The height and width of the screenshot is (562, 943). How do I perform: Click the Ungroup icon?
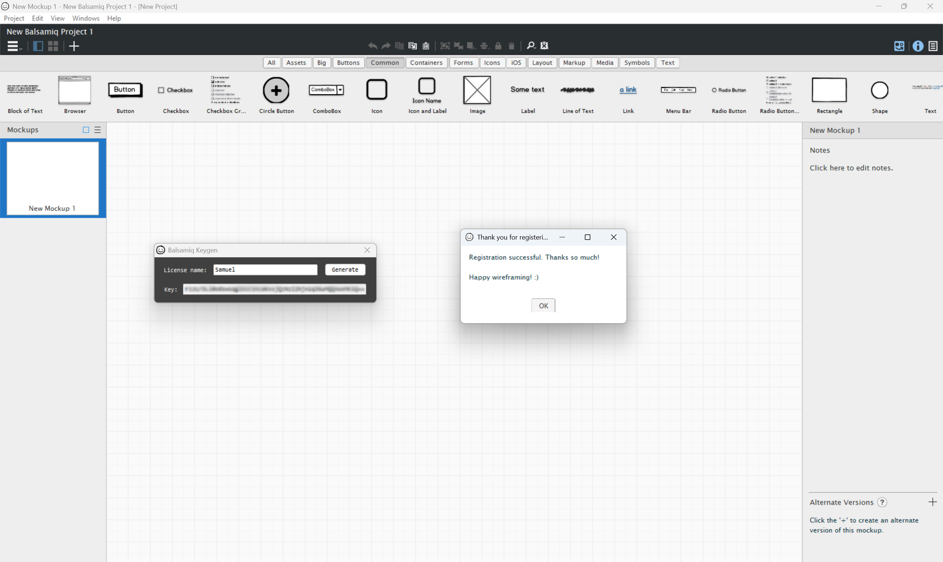click(458, 46)
